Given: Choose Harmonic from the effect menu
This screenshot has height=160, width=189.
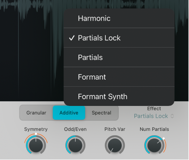Looking at the screenshot, I should pyautogui.click(x=119, y=18).
